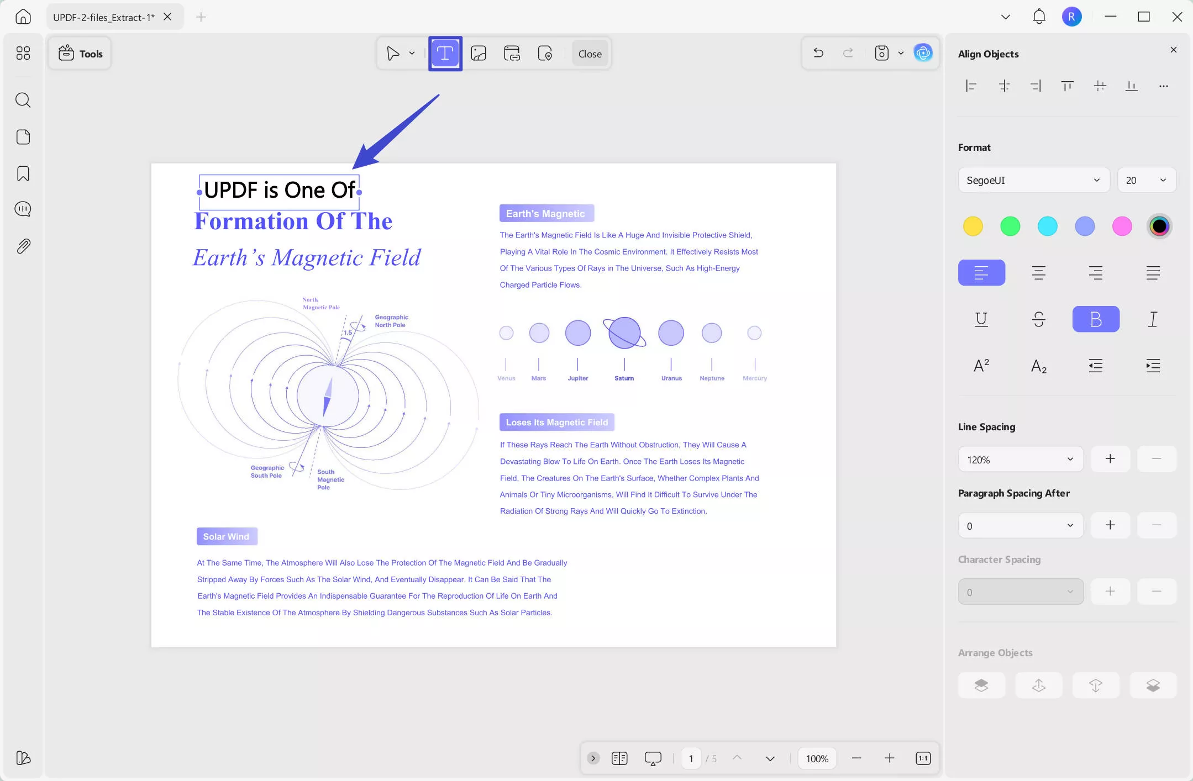This screenshot has width=1193, height=781.
Task: Click the Undo arrow
Action: [x=818, y=53]
